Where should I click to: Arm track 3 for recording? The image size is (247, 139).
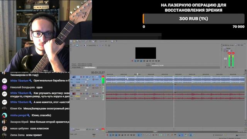coord(81,93)
